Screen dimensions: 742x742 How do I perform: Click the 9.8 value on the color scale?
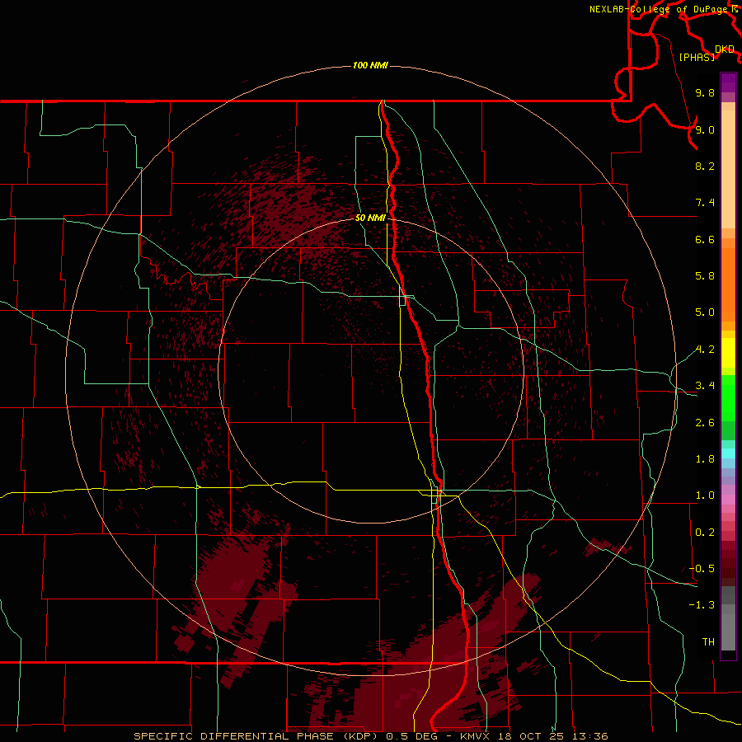pyautogui.click(x=705, y=92)
